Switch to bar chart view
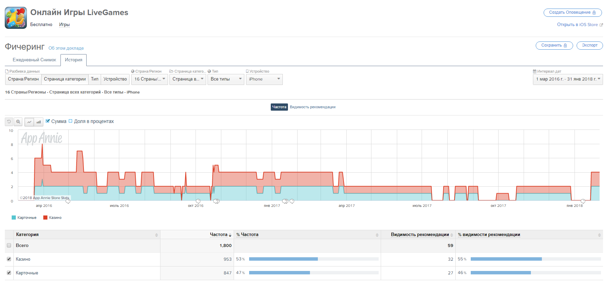Screen dimensions: 613x285 click(x=38, y=122)
